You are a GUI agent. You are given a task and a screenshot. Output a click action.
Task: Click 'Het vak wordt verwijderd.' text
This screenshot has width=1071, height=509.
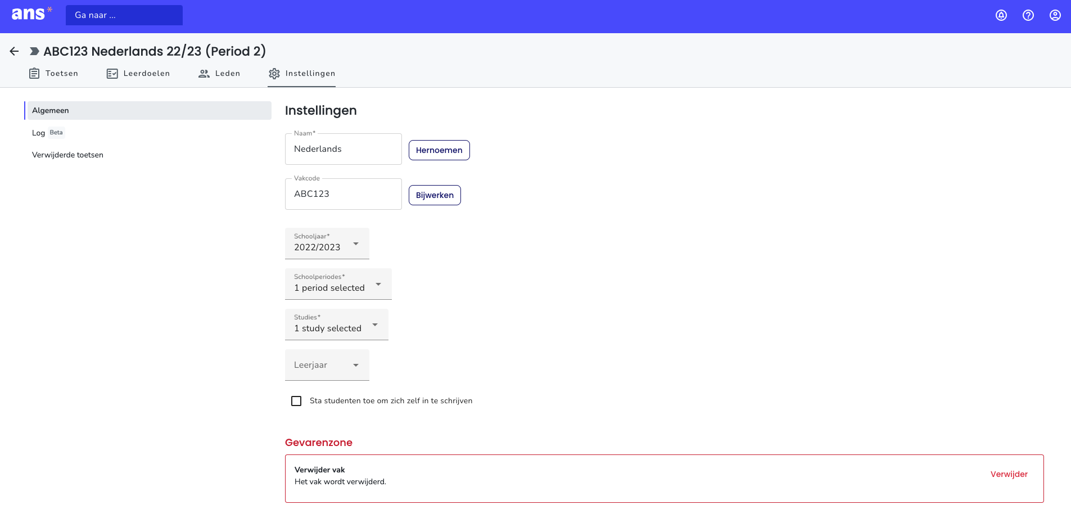[340, 481]
